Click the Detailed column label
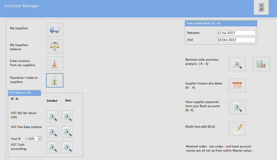This screenshot has height=160, width=277. (52, 101)
